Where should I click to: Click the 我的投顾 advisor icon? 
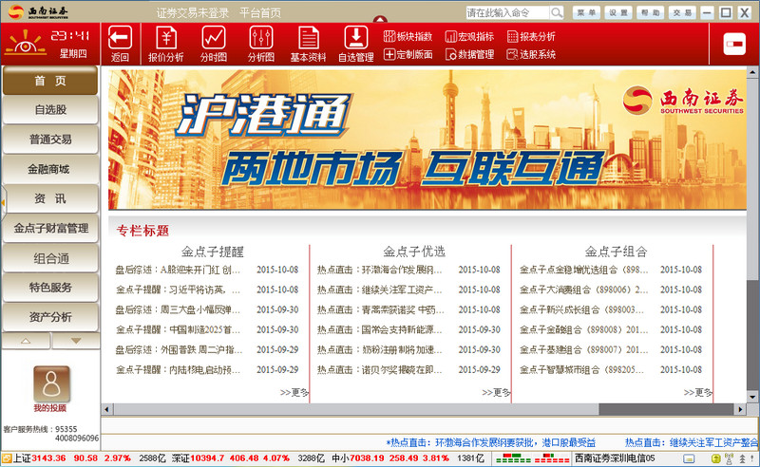(51, 383)
